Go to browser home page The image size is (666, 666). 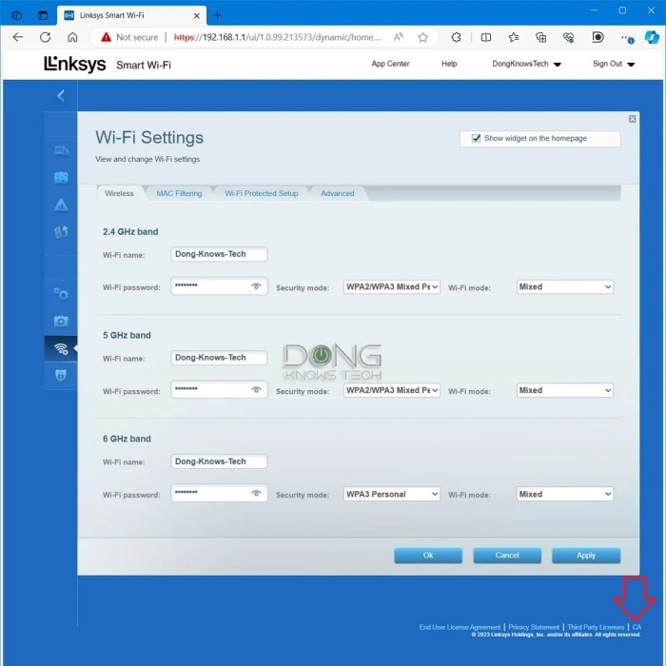click(x=72, y=37)
